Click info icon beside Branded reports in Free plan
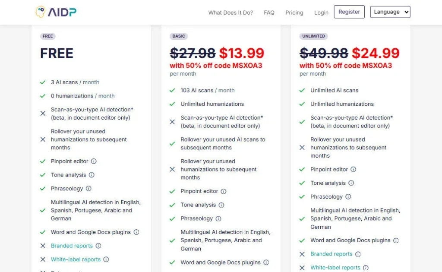Viewport: 442px width, 272px height. (x=98, y=246)
